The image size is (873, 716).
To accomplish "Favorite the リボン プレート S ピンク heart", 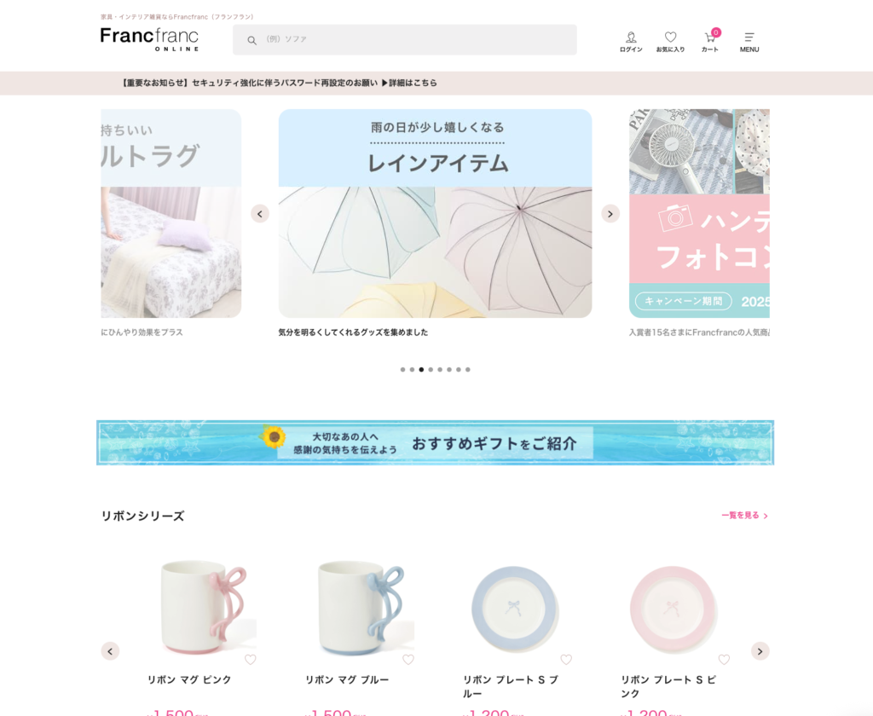I will pos(724,660).
